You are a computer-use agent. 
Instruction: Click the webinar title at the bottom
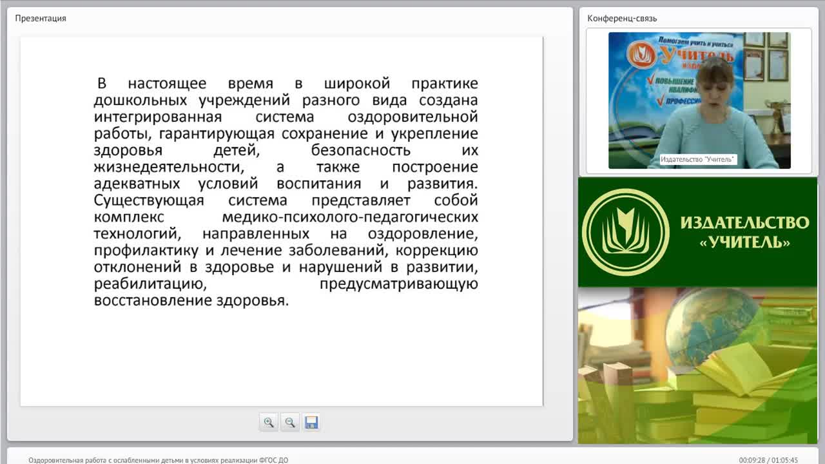[159, 460]
